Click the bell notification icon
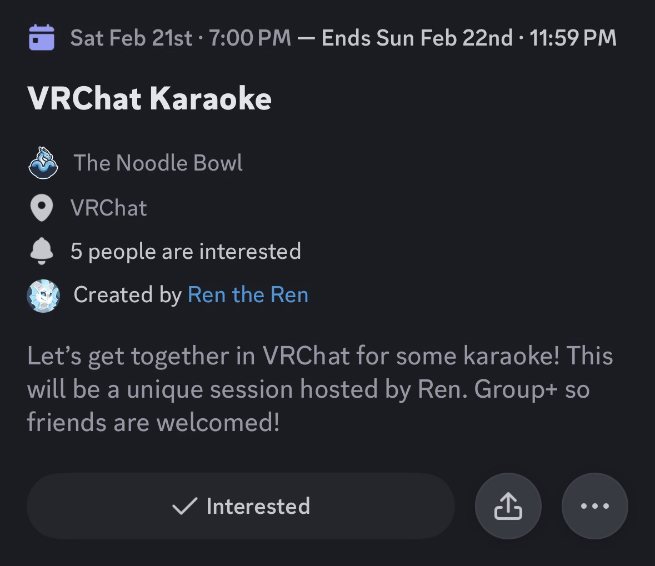This screenshot has height=566, width=655. (41, 252)
